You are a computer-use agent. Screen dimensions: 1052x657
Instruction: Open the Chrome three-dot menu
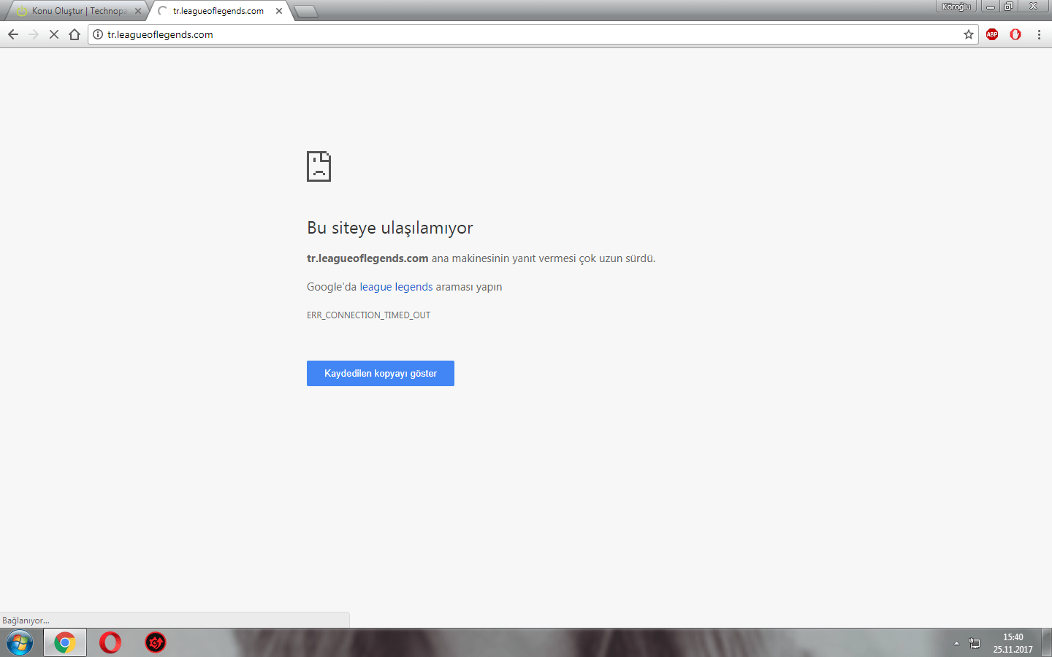point(1039,34)
